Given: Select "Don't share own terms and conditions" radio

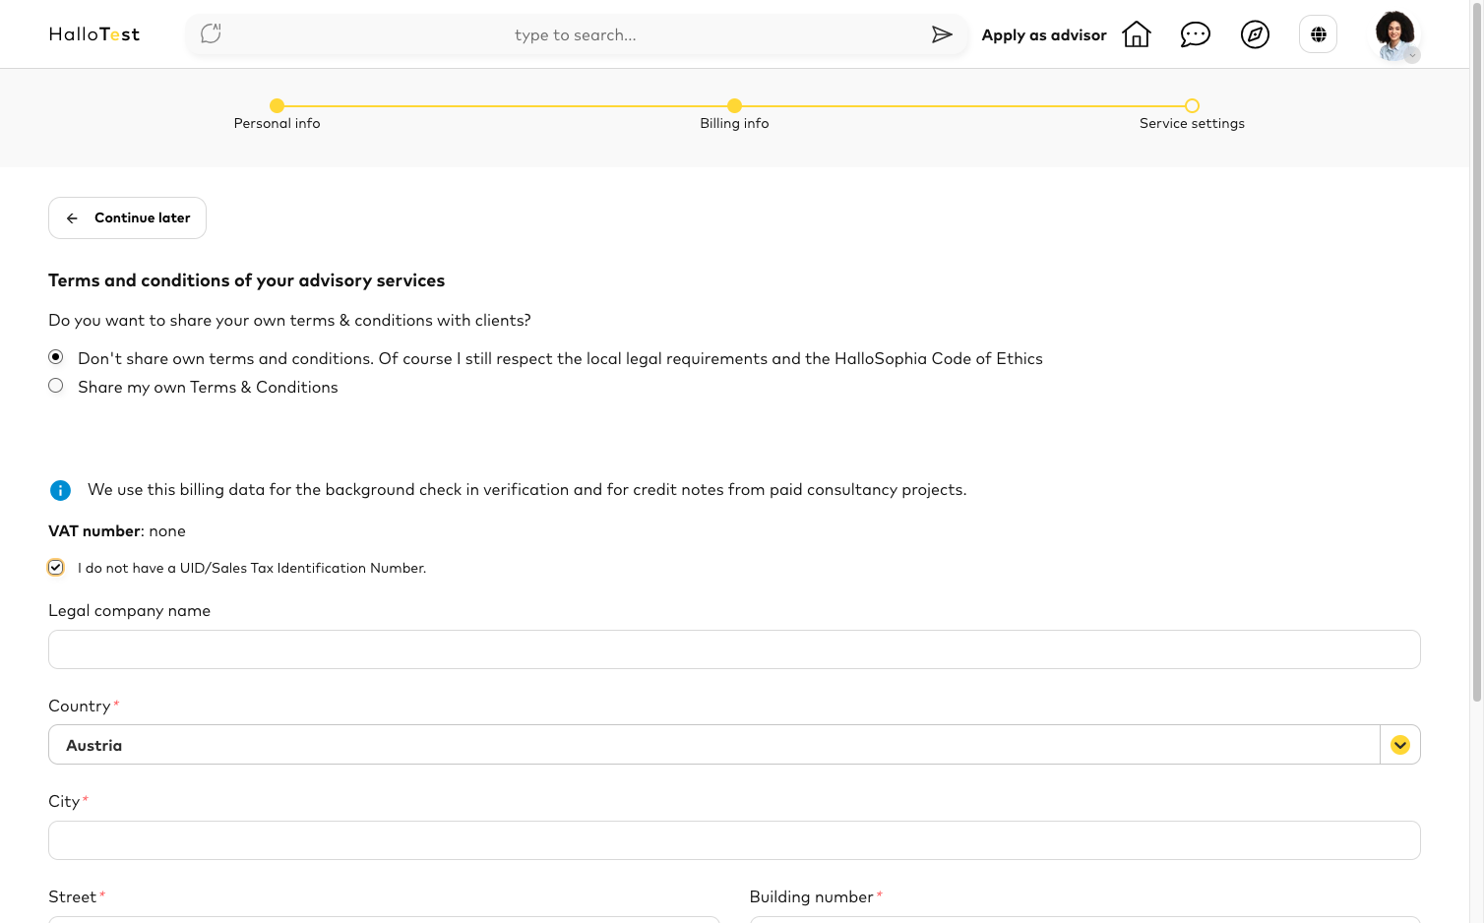Looking at the screenshot, I should 56,357.
